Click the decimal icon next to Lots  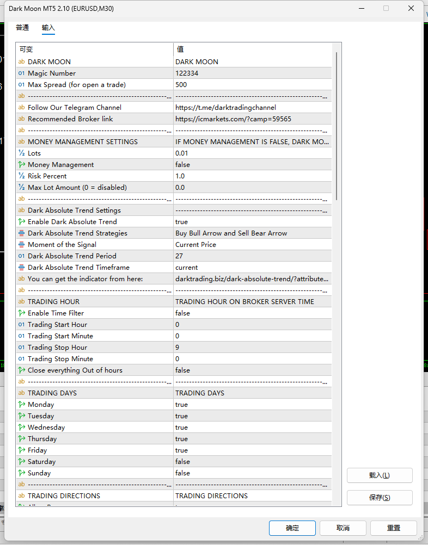22,153
